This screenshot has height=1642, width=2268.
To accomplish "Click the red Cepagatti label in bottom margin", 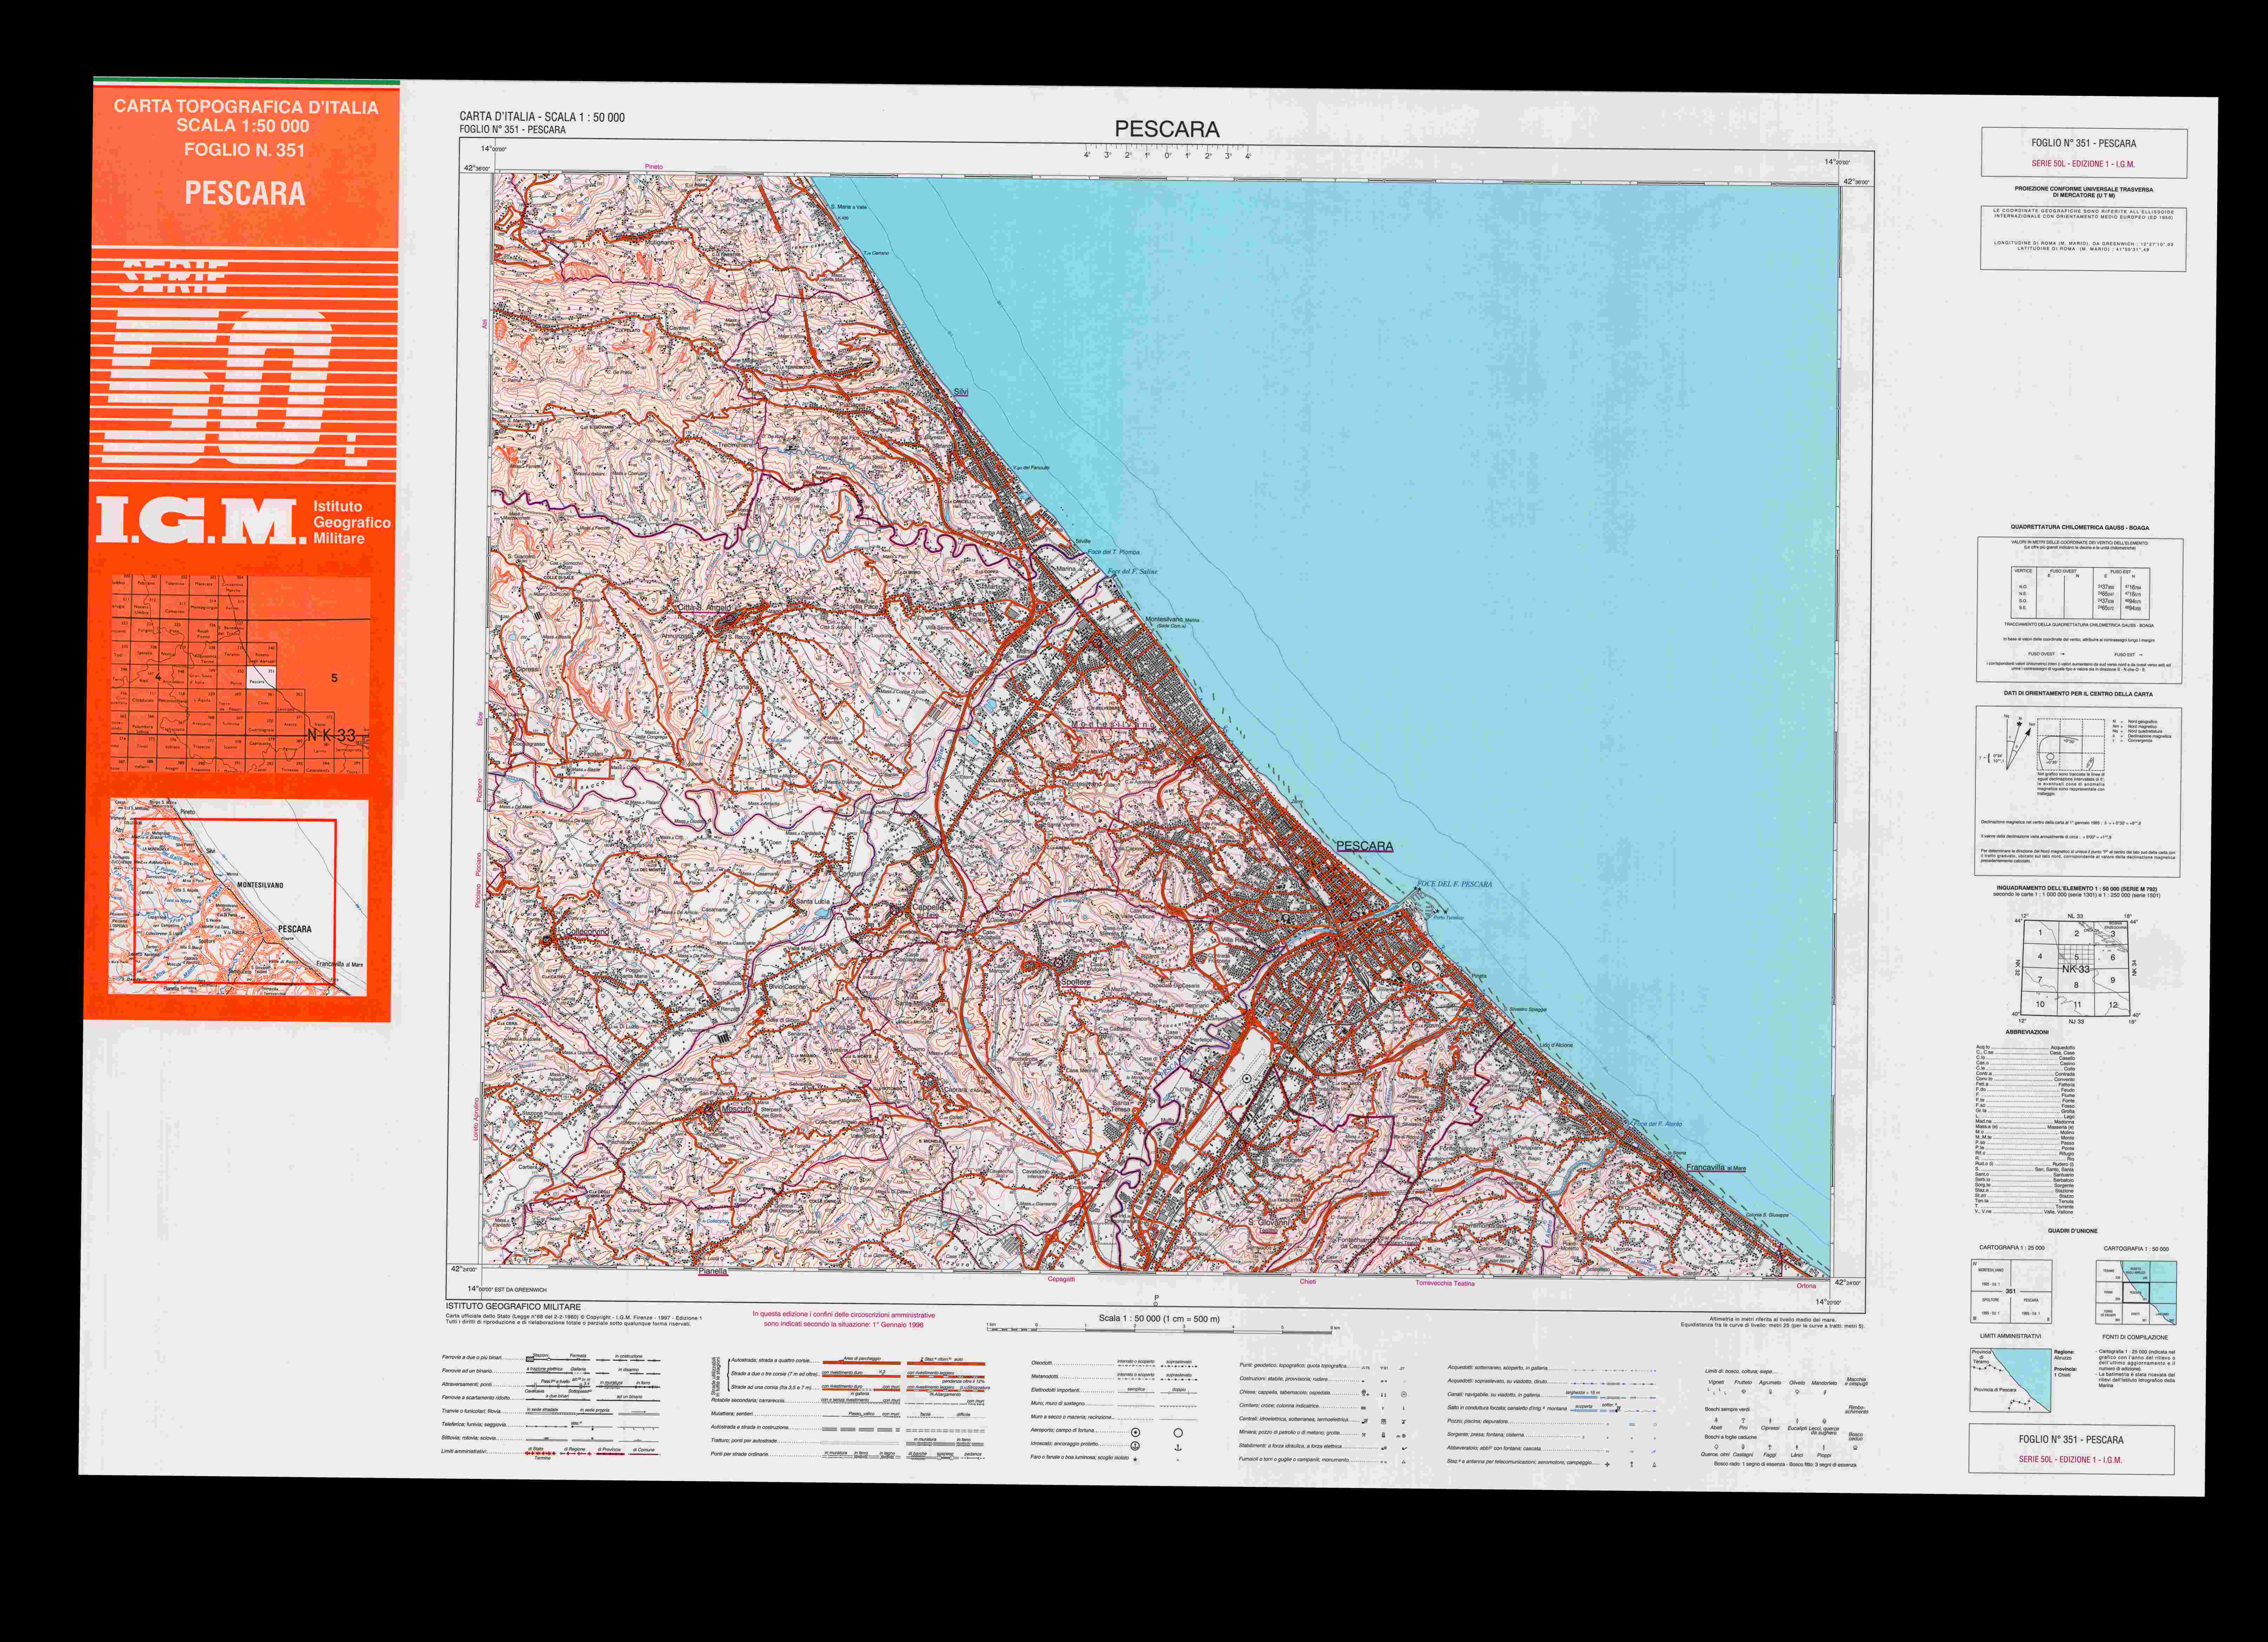I will point(1061,1279).
